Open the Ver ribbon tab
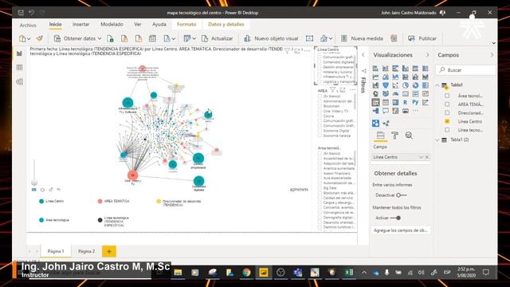 pos(138,25)
